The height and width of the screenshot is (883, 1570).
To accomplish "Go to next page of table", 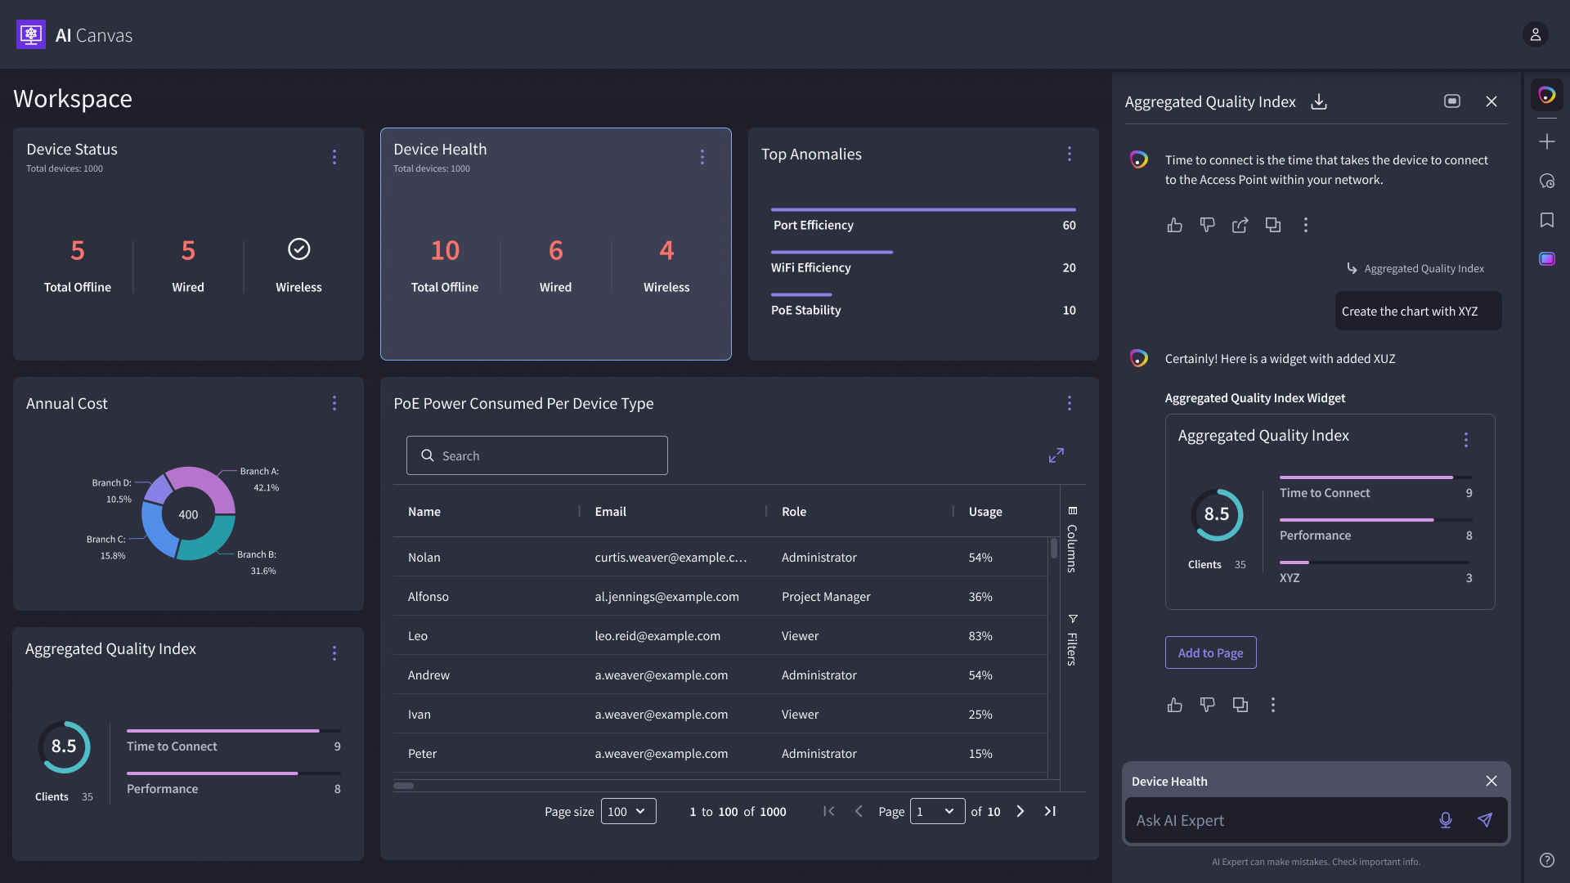I will pyautogui.click(x=1020, y=811).
